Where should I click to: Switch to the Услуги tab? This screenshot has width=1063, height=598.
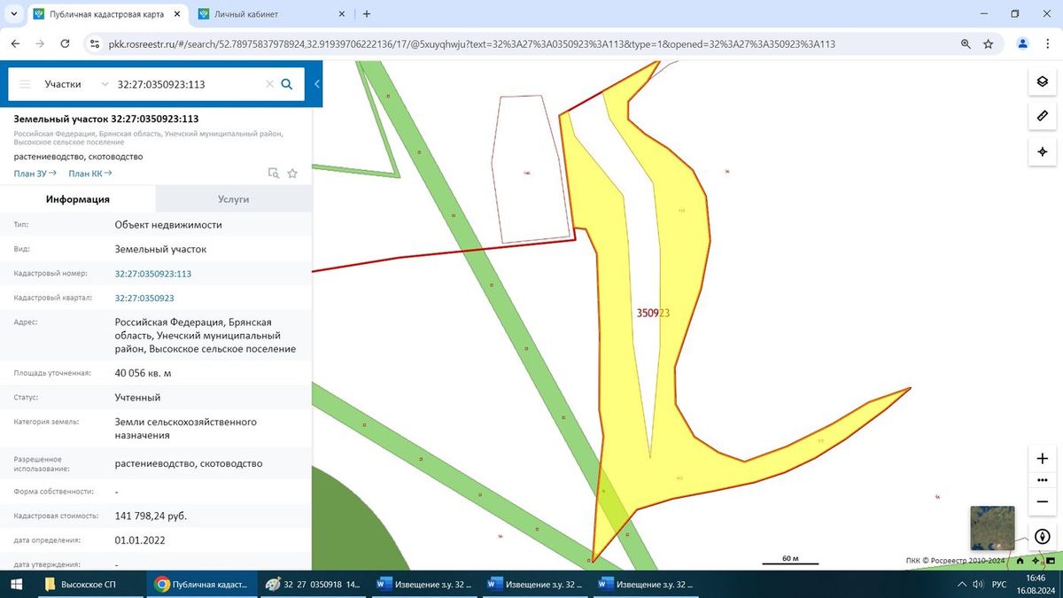tap(234, 199)
